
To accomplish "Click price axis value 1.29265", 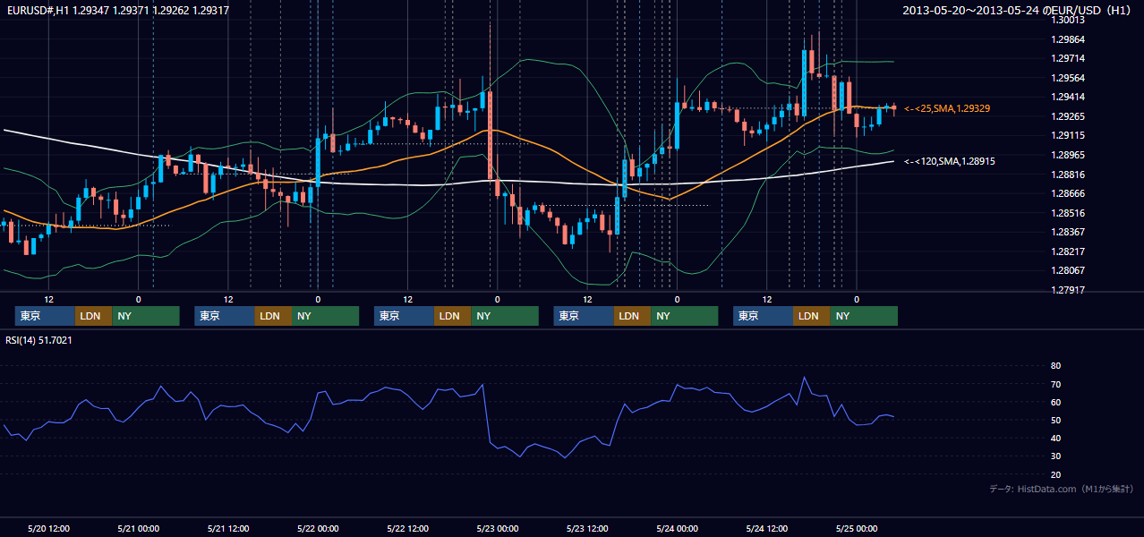I will (1068, 116).
